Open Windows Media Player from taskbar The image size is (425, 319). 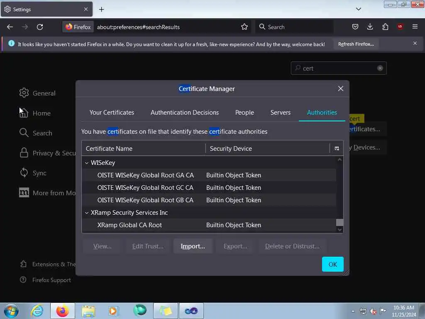tap(113, 311)
